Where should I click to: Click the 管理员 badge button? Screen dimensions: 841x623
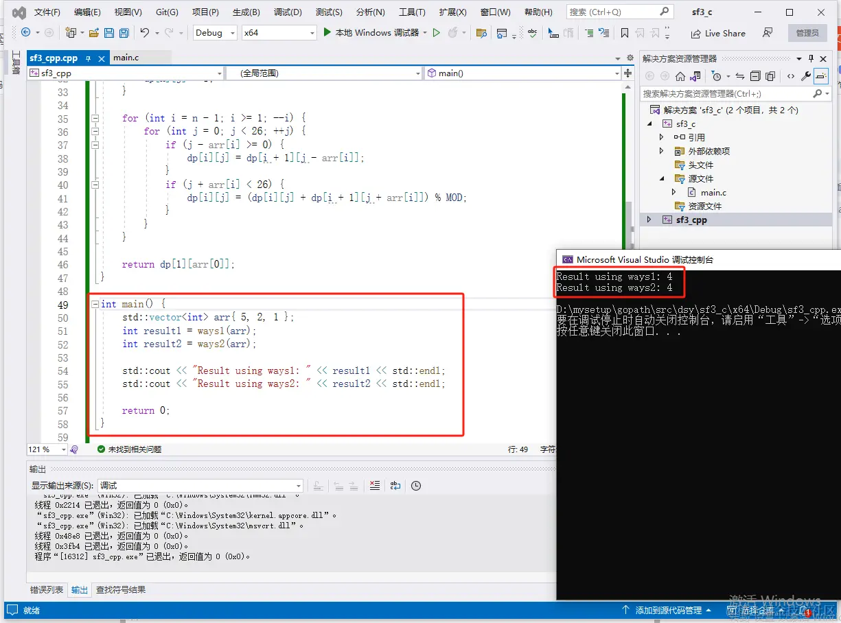(x=807, y=33)
